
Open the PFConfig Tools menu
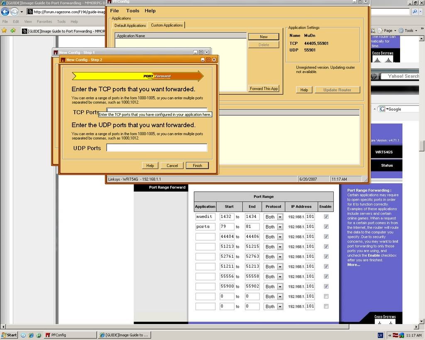[133, 11]
